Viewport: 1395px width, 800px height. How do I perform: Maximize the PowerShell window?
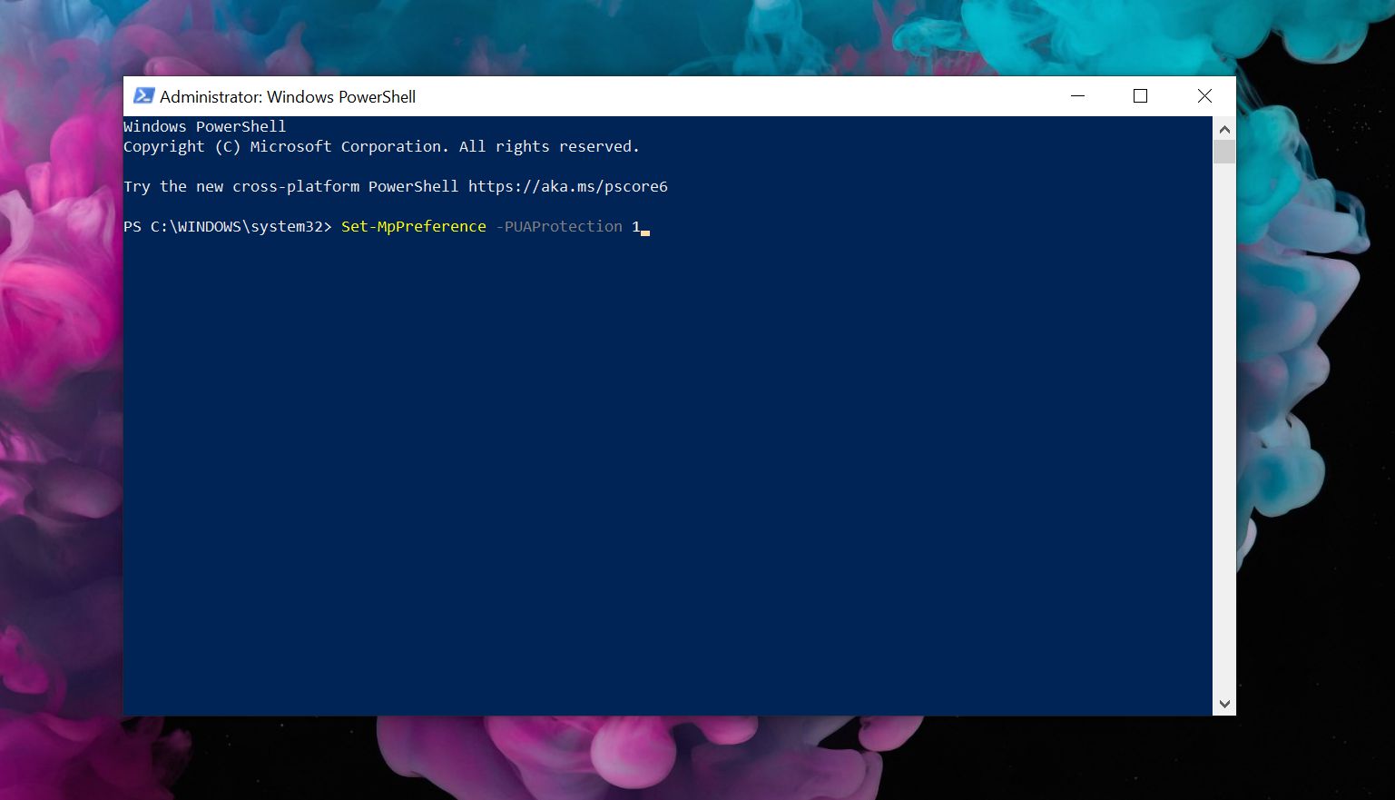[x=1141, y=96]
